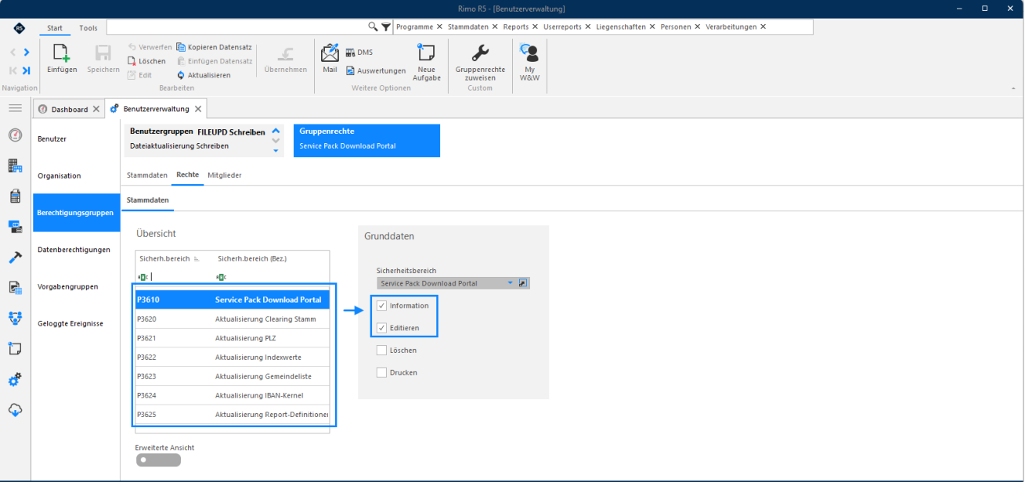The height and width of the screenshot is (482, 1025).
Task: Open Benutzer in the left navigation
Action: [x=77, y=138]
